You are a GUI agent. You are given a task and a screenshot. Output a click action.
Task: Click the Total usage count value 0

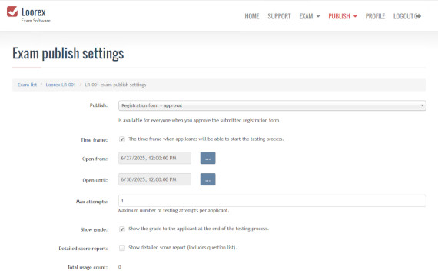[120, 267]
